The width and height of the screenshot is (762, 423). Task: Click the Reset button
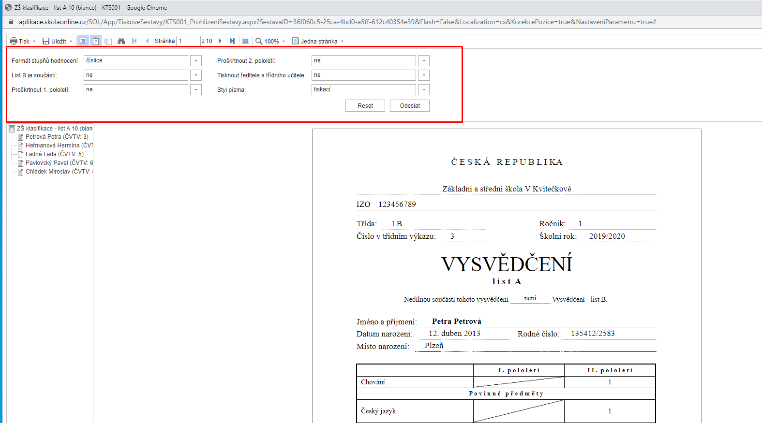coord(365,105)
